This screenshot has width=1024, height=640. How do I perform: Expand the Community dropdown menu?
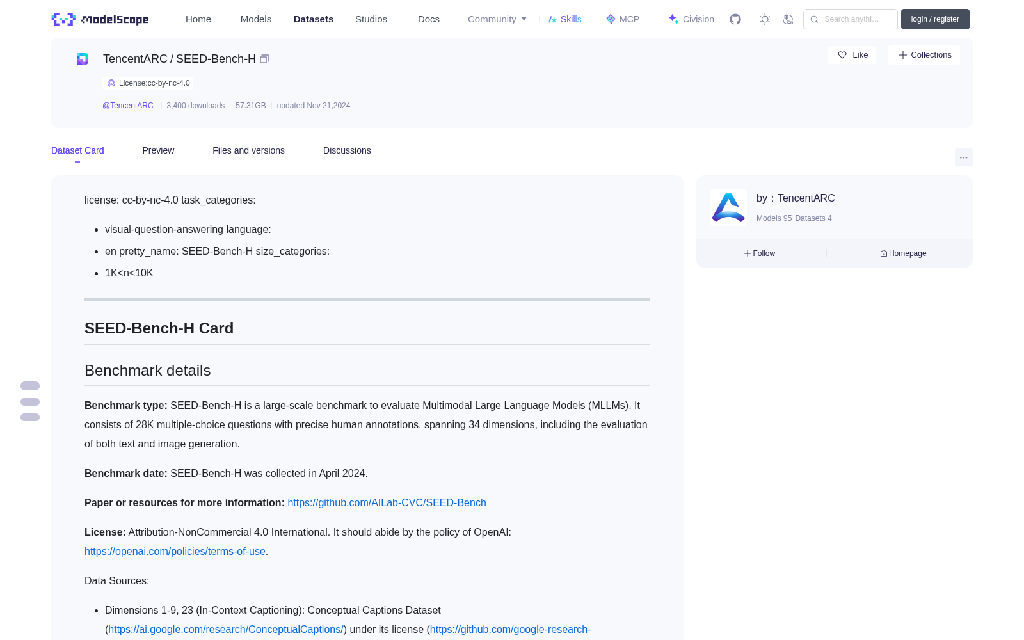coord(497,19)
